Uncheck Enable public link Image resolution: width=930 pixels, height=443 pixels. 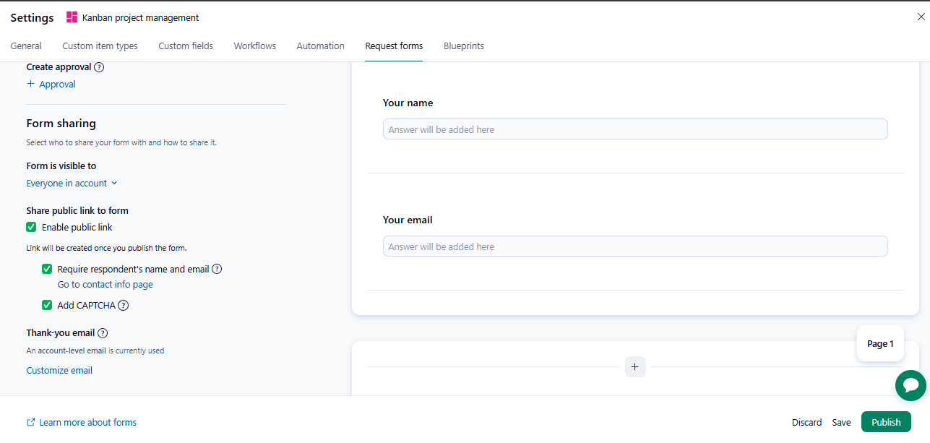tap(31, 227)
